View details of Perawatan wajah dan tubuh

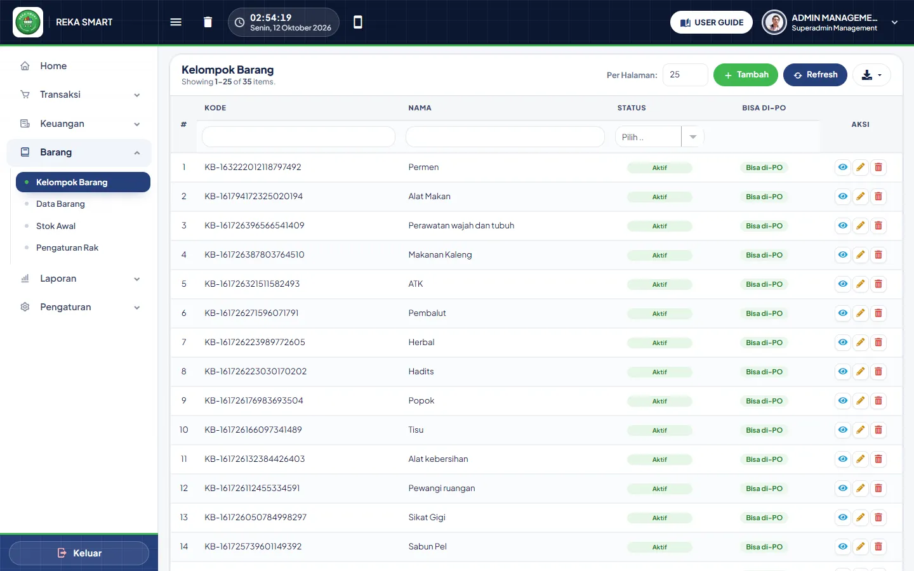[843, 226]
